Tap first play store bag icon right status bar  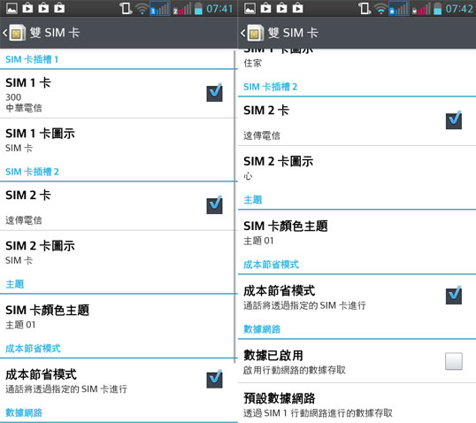click(265, 8)
